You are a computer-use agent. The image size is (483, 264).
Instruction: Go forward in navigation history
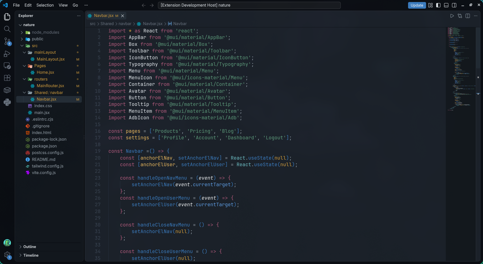152,5
